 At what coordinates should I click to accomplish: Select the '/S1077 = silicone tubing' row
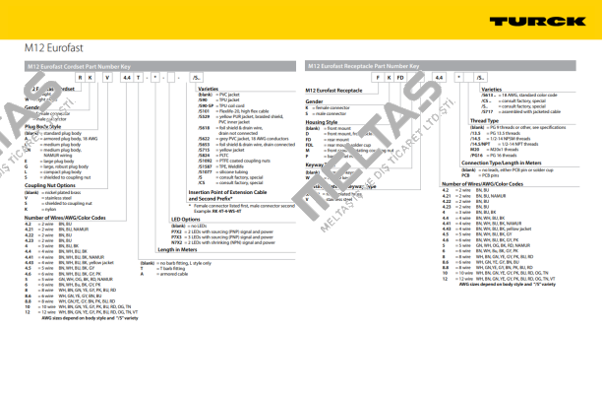[223, 171]
